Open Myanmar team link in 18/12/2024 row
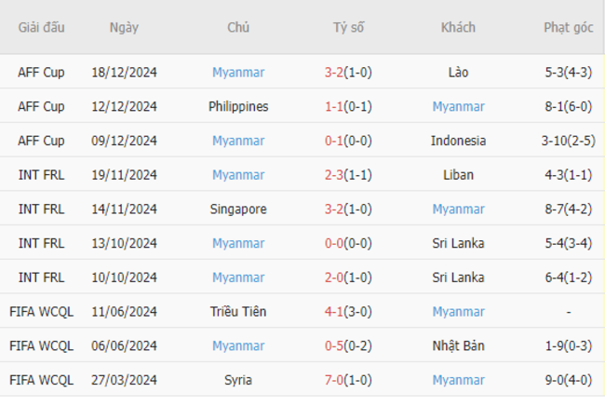 click(x=238, y=73)
